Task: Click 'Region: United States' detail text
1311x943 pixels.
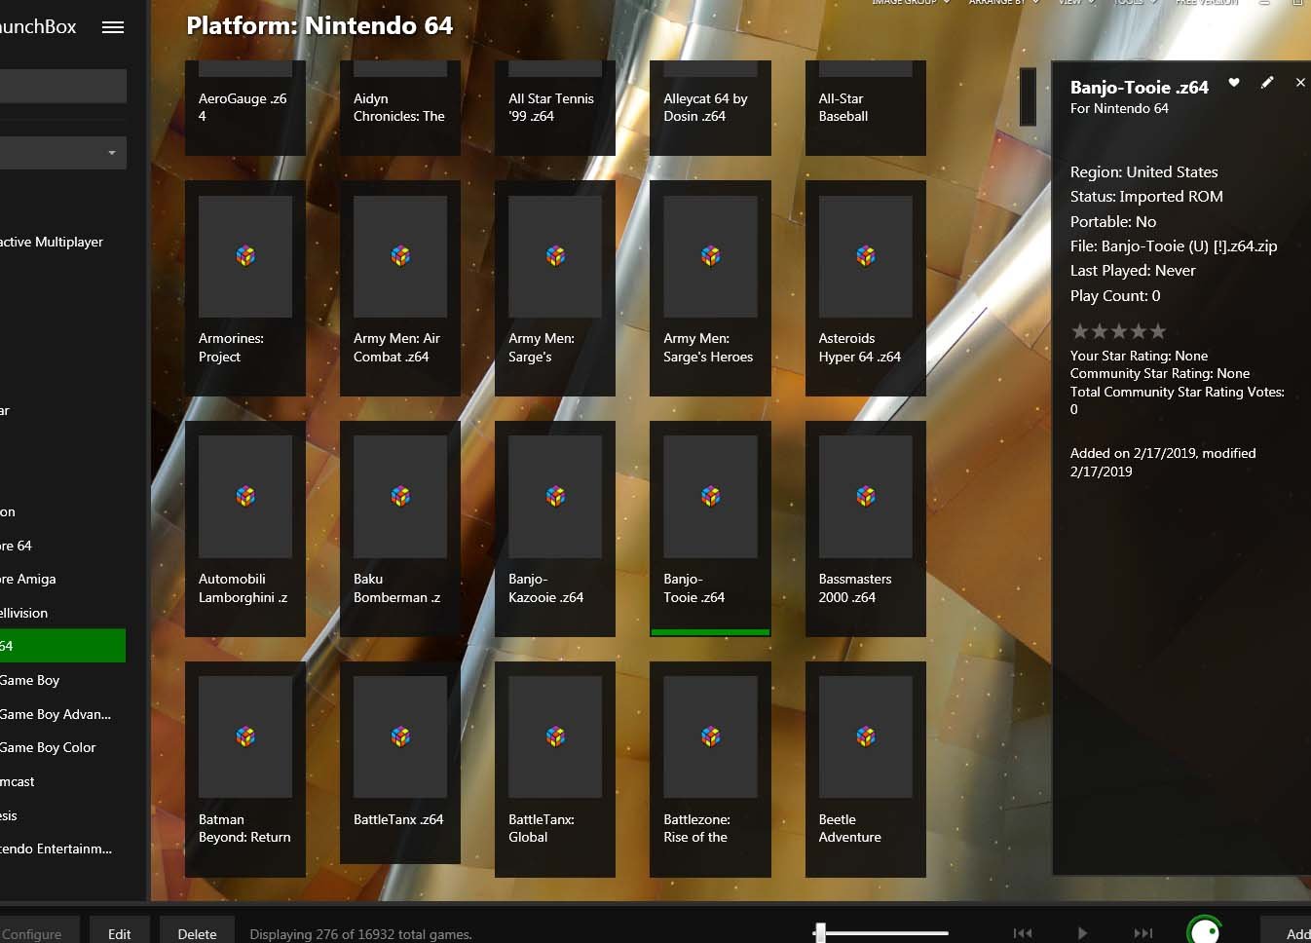Action: tap(1144, 172)
